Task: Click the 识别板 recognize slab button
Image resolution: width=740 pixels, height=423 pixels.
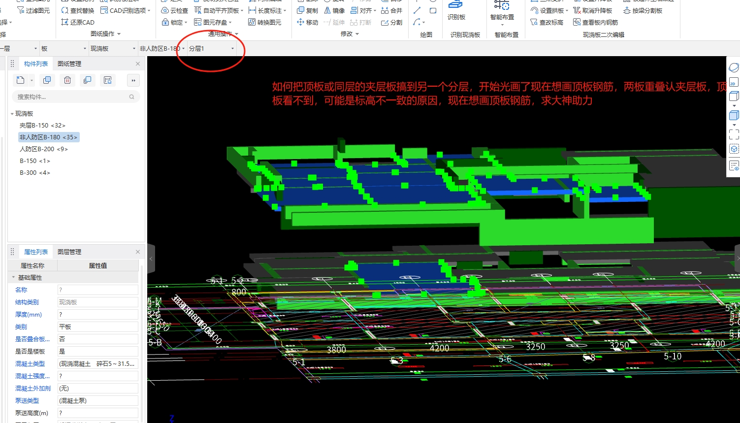Action: [x=456, y=11]
